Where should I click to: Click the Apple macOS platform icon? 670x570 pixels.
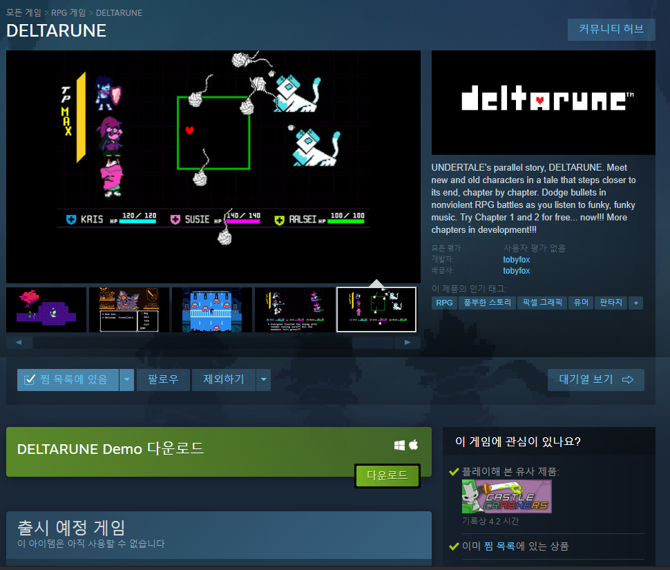pyautogui.click(x=414, y=445)
